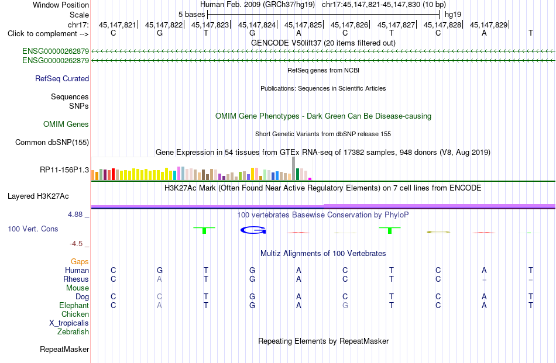556x363 pixels.
Task: Select the X_tropicalis alignment row label
Action: pos(69,323)
